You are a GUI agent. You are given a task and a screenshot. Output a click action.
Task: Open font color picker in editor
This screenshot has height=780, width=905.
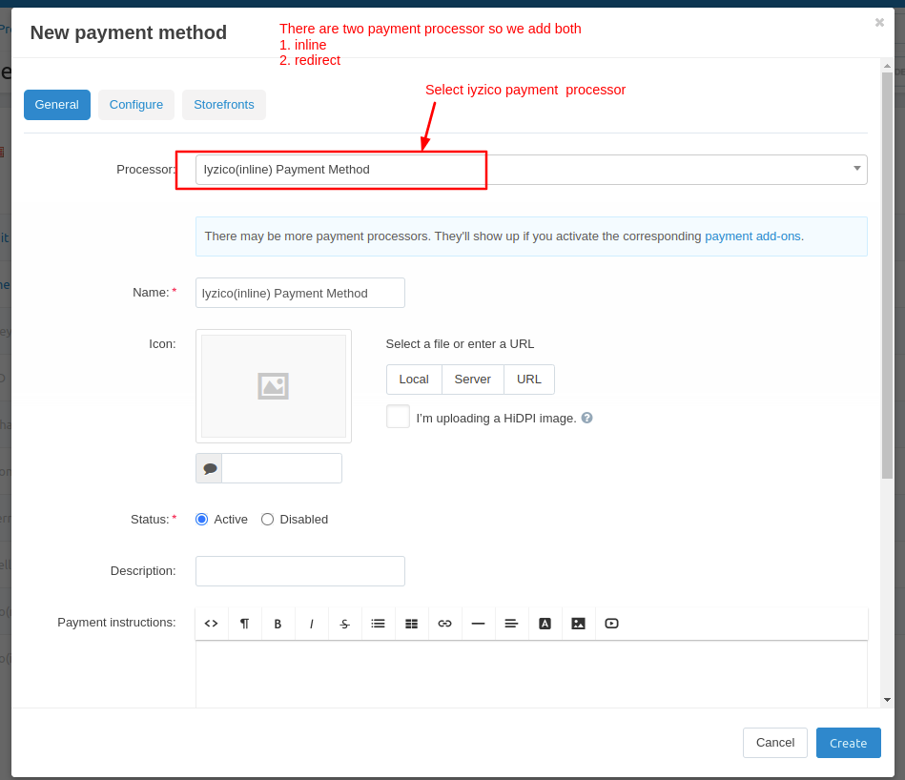click(x=545, y=623)
